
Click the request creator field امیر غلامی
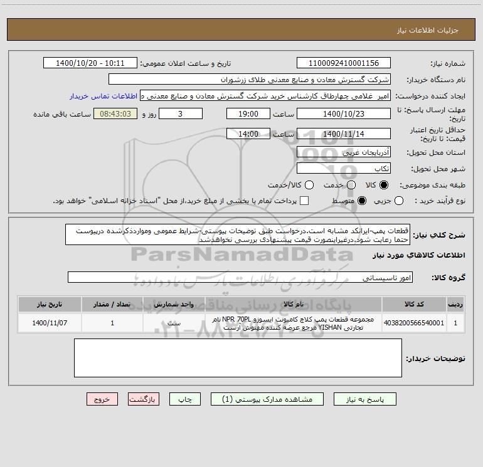[x=265, y=96]
